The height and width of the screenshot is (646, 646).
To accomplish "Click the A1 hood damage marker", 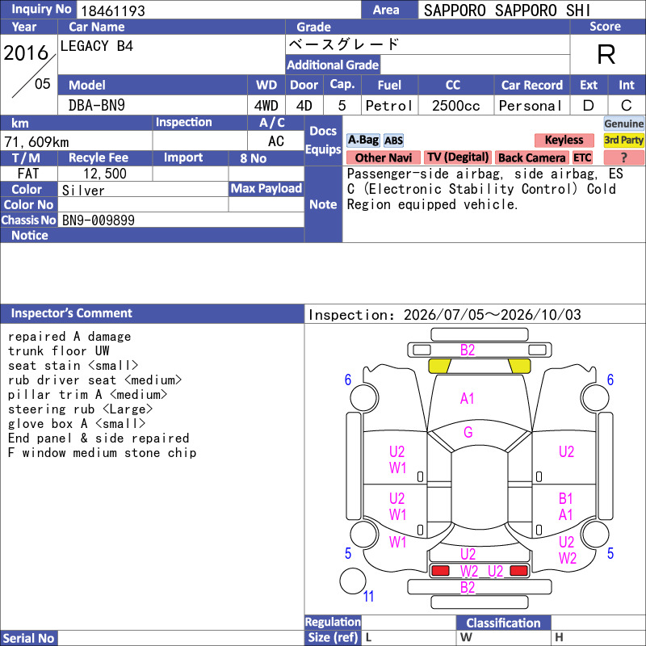I will [x=467, y=398].
